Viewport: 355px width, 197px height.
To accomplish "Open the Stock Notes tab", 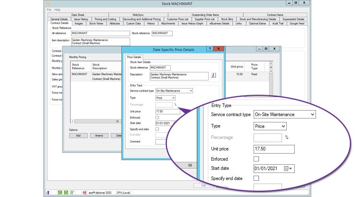I will (x=96, y=24).
